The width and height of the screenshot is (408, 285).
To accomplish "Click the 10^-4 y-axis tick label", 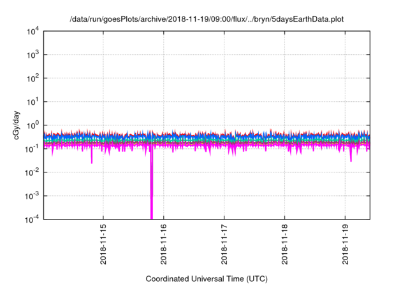I will point(32,219).
